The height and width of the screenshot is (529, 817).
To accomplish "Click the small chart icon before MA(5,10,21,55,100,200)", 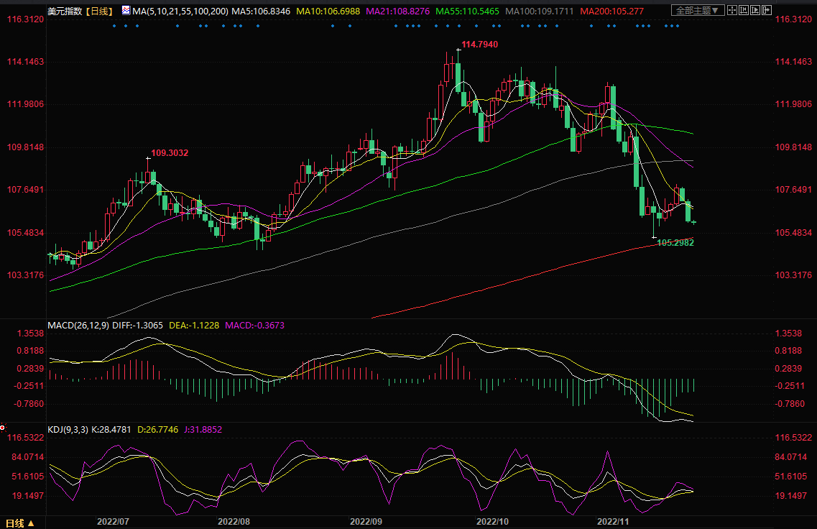I will pos(126,11).
